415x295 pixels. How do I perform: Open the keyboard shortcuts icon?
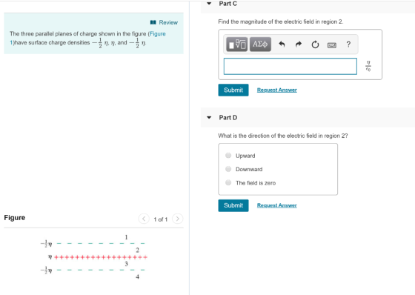click(332, 45)
